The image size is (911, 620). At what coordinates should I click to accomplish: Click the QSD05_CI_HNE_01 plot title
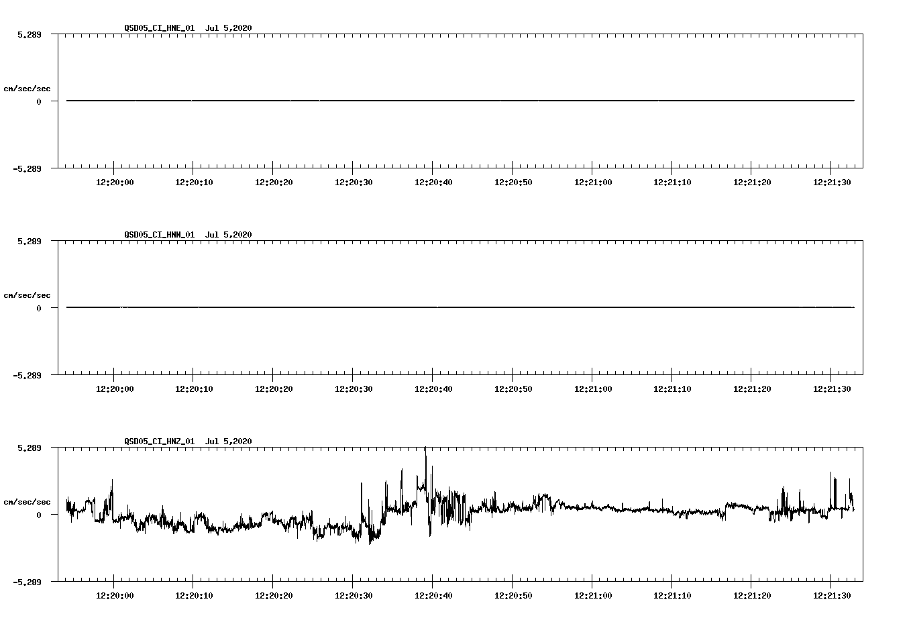(x=189, y=28)
